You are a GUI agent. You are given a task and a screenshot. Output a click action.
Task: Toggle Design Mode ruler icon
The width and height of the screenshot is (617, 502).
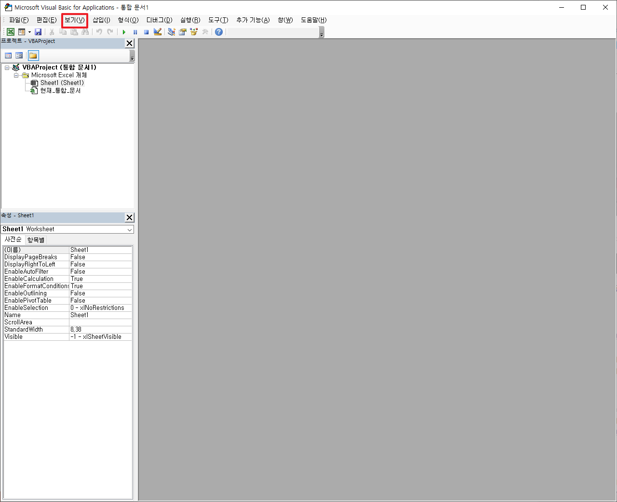tap(158, 32)
